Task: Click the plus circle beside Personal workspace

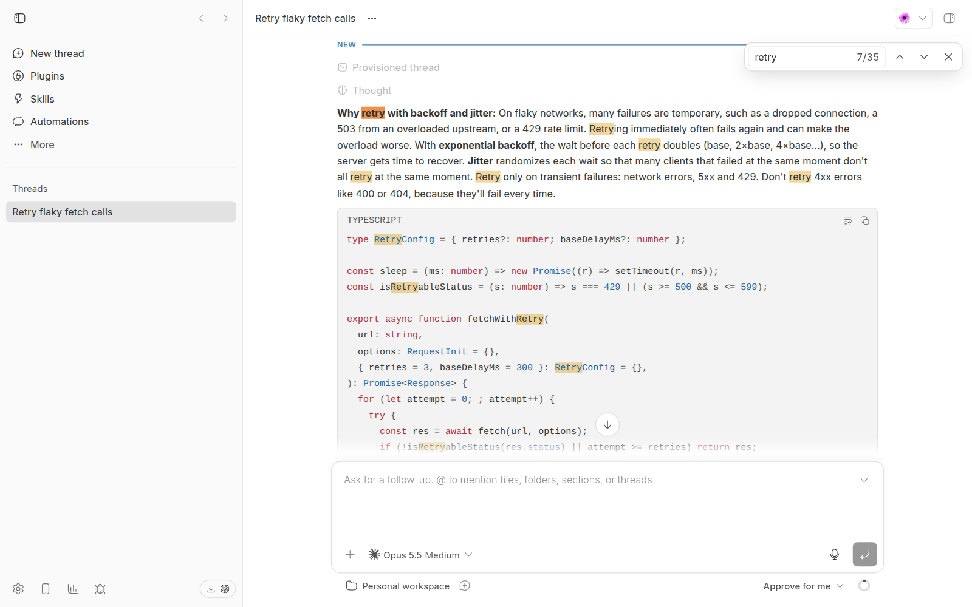Action: pos(465,586)
